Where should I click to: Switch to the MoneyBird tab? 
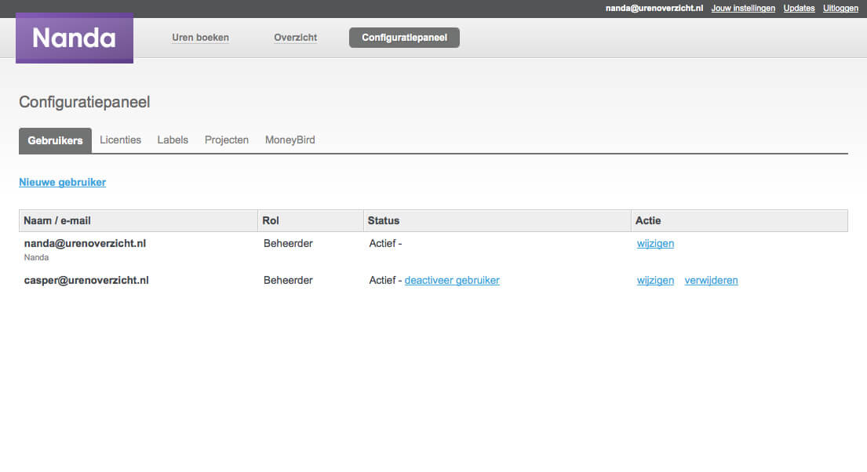(x=290, y=140)
